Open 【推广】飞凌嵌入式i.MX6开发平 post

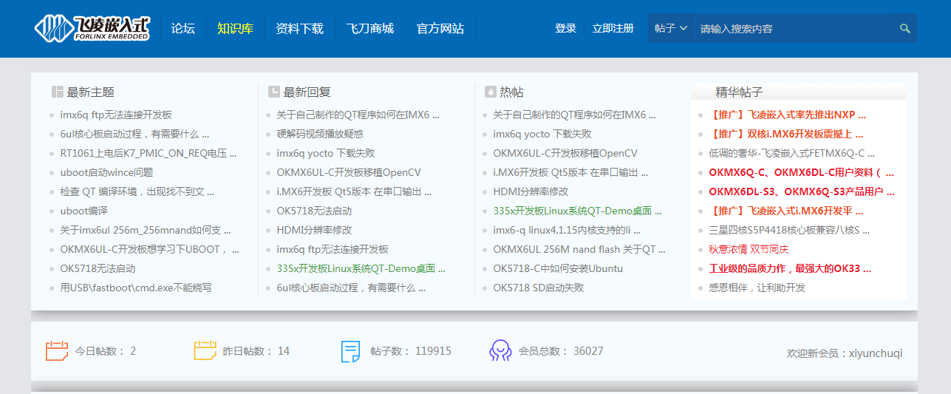pyautogui.click(x=786, y=211)
